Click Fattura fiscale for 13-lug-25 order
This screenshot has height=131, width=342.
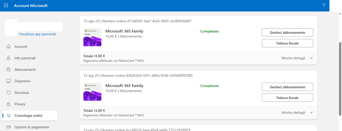[287, 98]
